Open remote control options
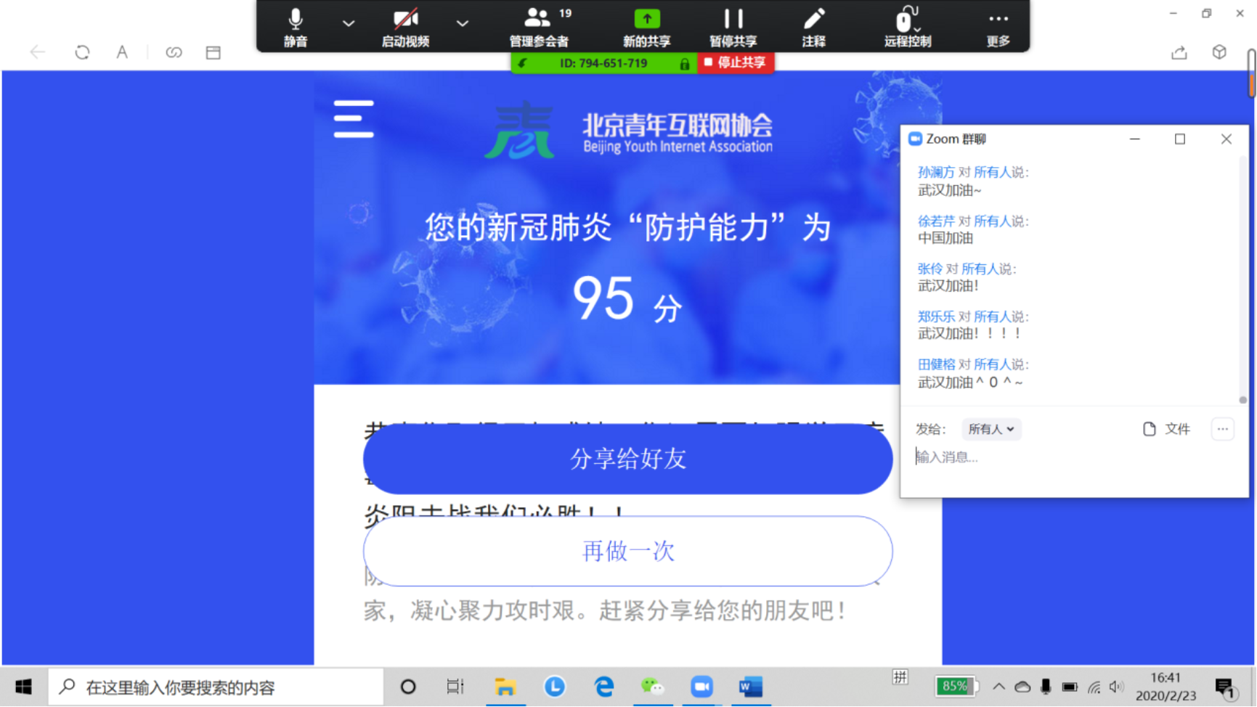 (x=907, y=26)
